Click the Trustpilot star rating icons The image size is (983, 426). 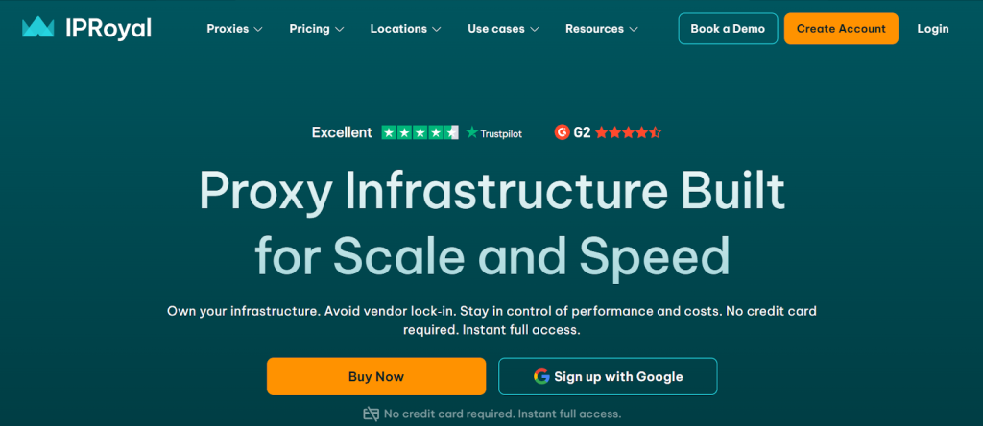pos(420,132)
